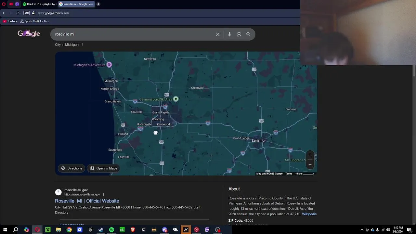Click the Grand Rapids label on map
Screen dimensions: 416x234
coord(161,112)
